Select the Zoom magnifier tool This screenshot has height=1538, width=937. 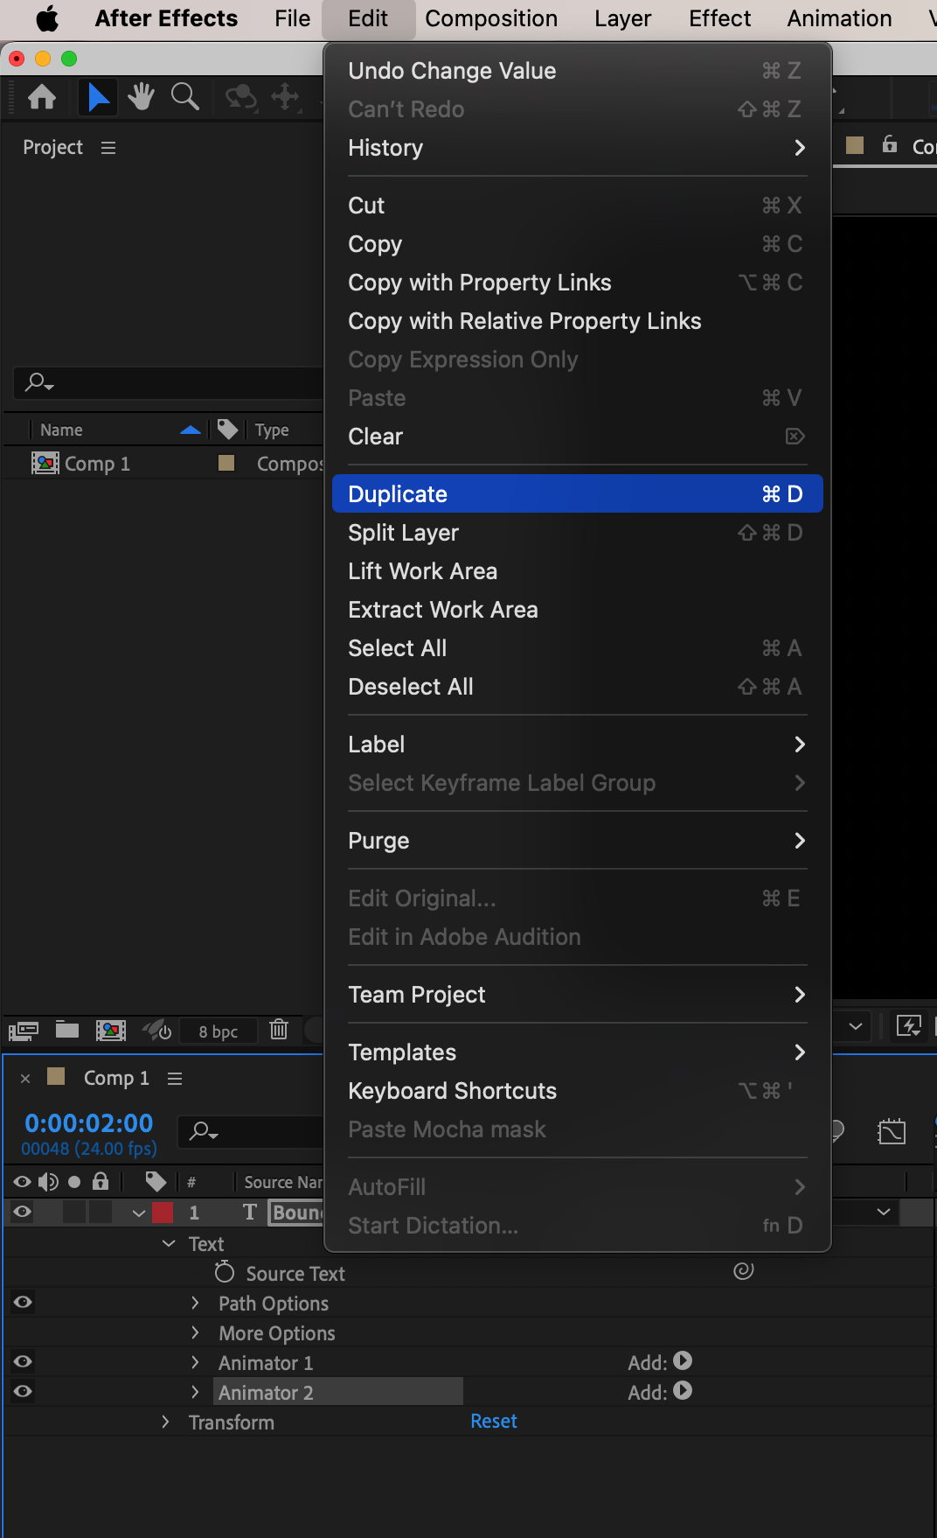184,97
